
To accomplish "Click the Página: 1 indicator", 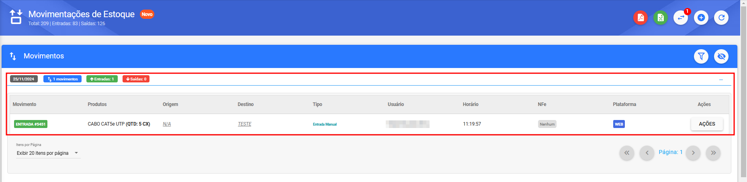I will (671, 152).
